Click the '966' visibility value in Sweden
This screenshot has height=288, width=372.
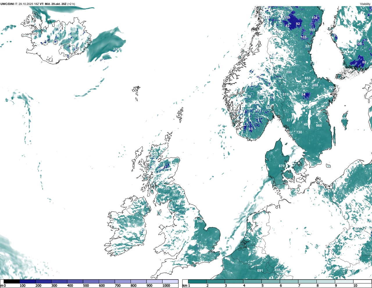pyautogui.click(x=319, y=126)
